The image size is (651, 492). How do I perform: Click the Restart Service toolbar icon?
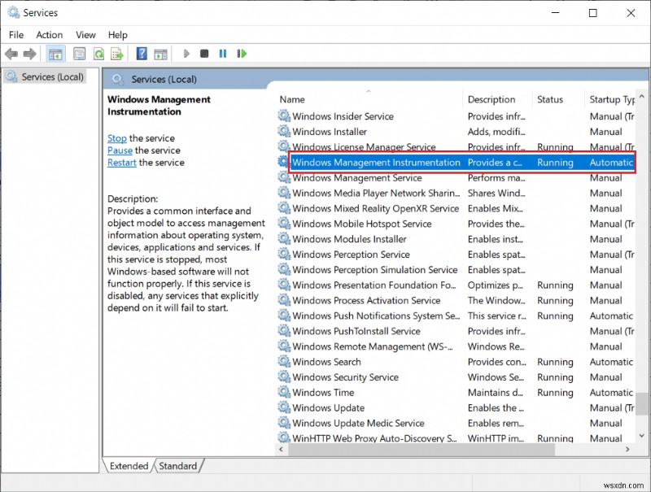point(241,54)
